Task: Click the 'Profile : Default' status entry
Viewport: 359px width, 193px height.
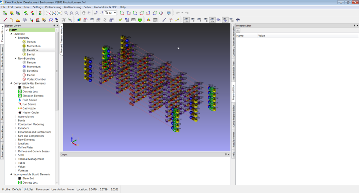Action: [x=11, y=190]
